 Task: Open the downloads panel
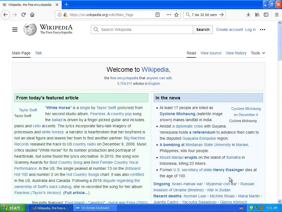click(248, 15)
